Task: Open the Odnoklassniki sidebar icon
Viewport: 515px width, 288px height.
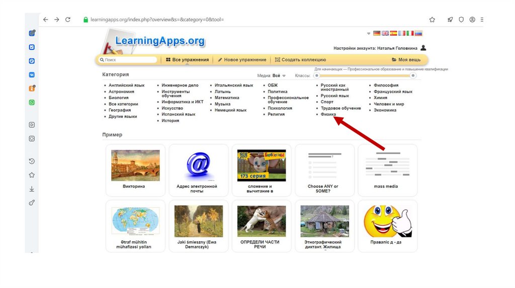Action: (32, 88)
